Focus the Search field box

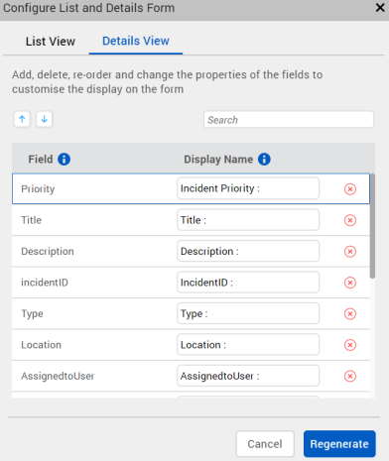tap(289, 119)
